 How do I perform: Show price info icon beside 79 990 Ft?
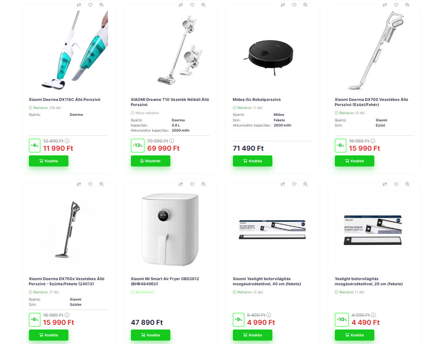click(x=172, y=141)
